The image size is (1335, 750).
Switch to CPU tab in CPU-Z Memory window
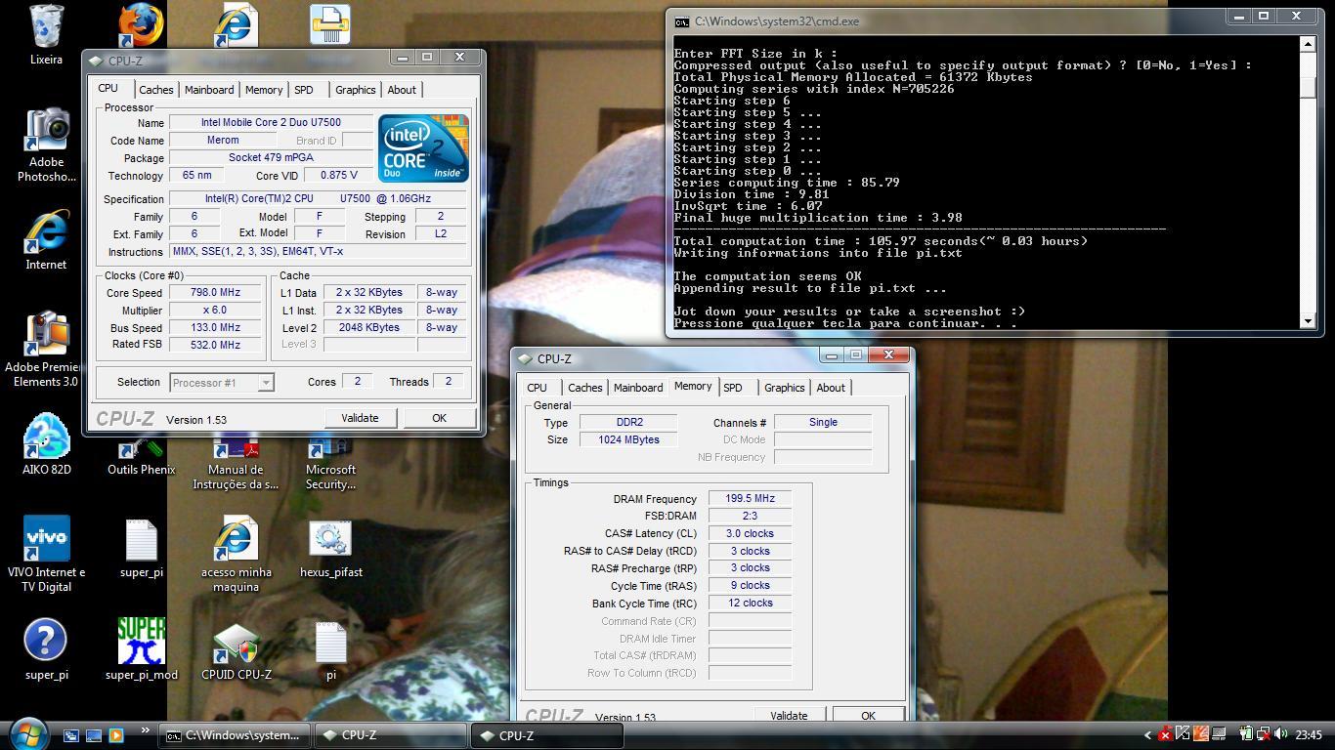pos(538,388)
